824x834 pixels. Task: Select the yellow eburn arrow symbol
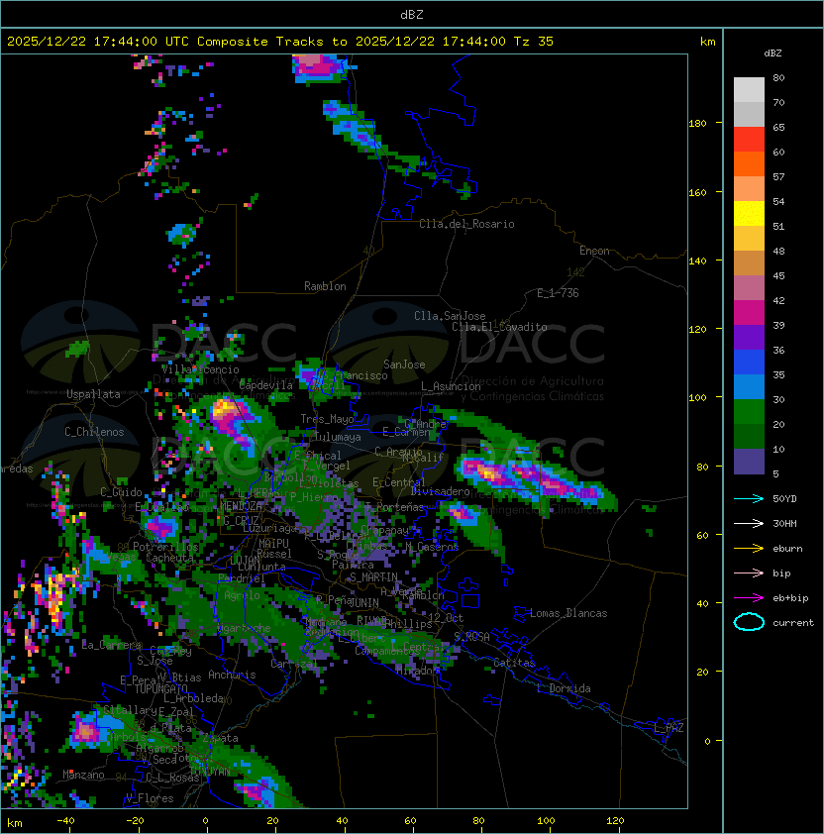click(749, 549)
